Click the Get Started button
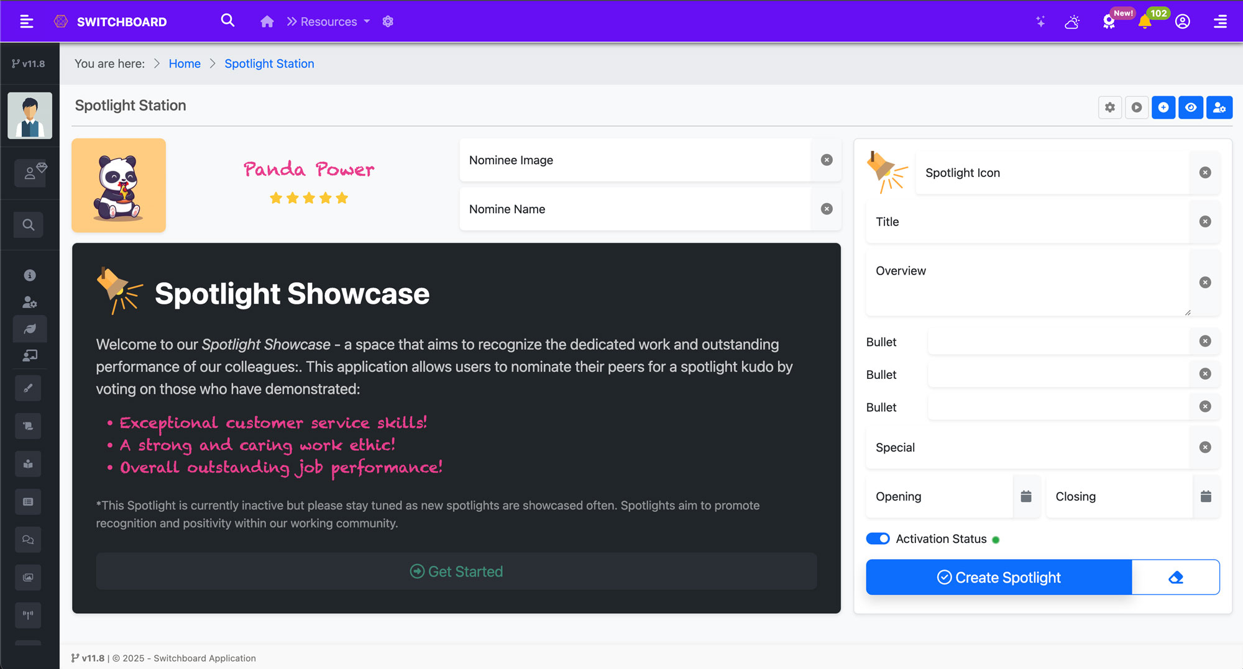Screen dimensions: 1243x669 456,571
